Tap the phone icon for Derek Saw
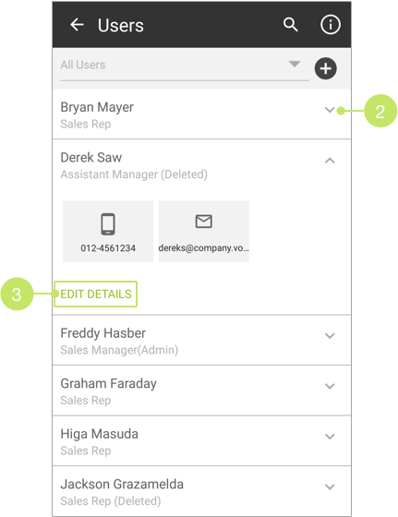 (x=108, y=224)
